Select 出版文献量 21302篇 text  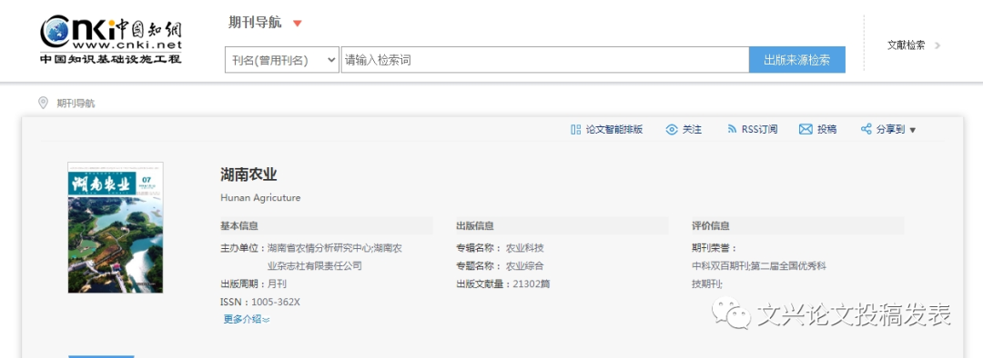point(502,283)
